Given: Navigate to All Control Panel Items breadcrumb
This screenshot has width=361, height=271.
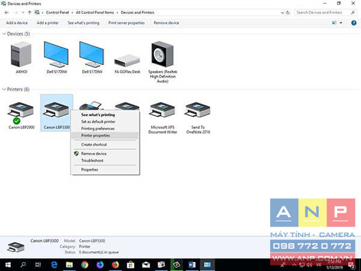Looking at the screenshot, I should 95,13.
